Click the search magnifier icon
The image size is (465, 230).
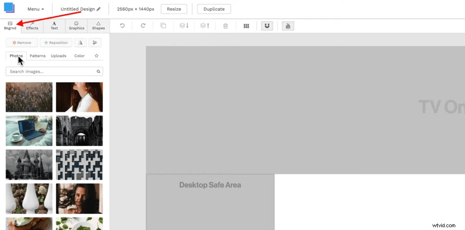point(99,71)
